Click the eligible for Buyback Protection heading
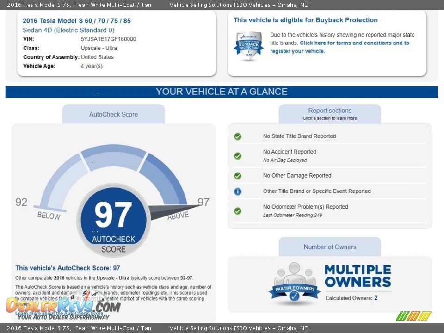444x333 pixels. click(x=306, y=20)
